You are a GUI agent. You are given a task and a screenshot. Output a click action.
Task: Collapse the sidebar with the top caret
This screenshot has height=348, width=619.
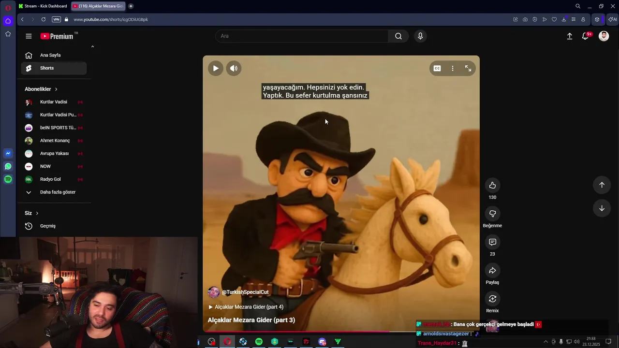pos(92,47)
